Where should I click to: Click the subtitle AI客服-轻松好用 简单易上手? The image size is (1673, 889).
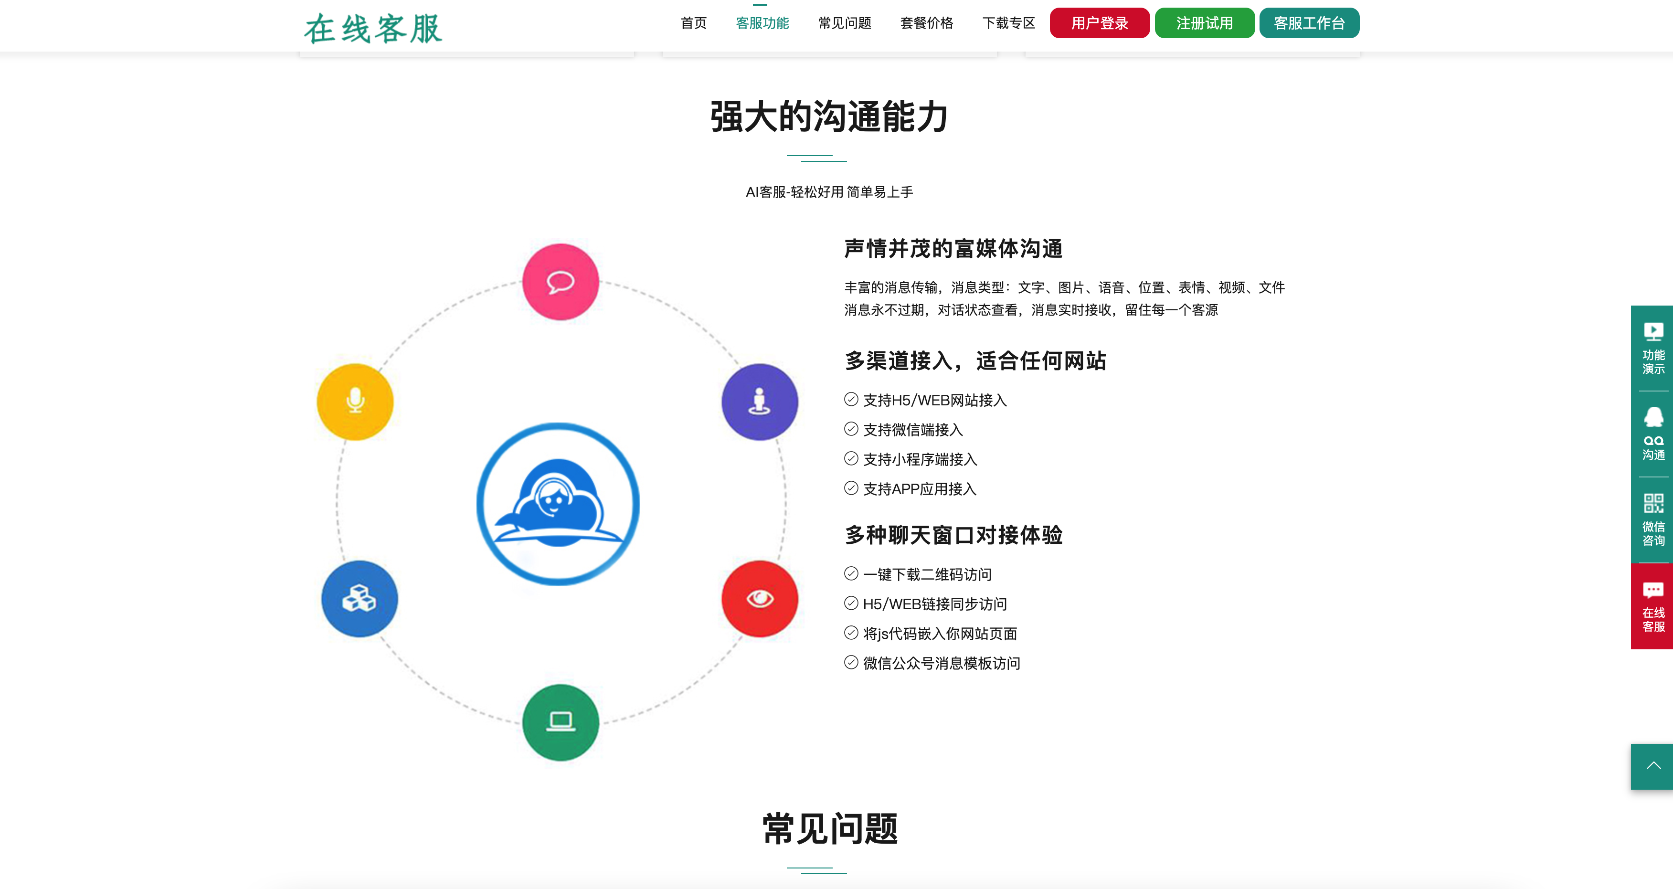(x=829, y=192)
